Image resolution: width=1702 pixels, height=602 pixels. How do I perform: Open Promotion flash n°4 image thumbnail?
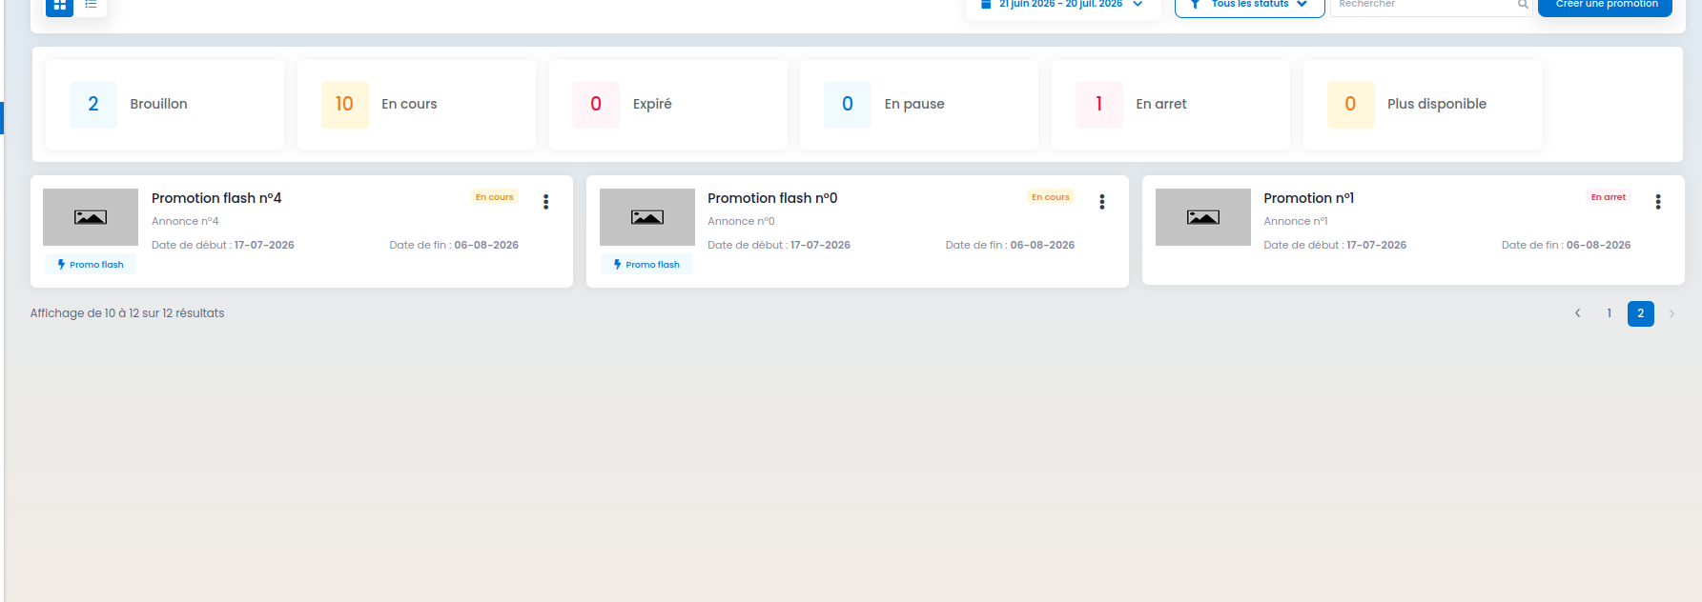tap(91, 217)
